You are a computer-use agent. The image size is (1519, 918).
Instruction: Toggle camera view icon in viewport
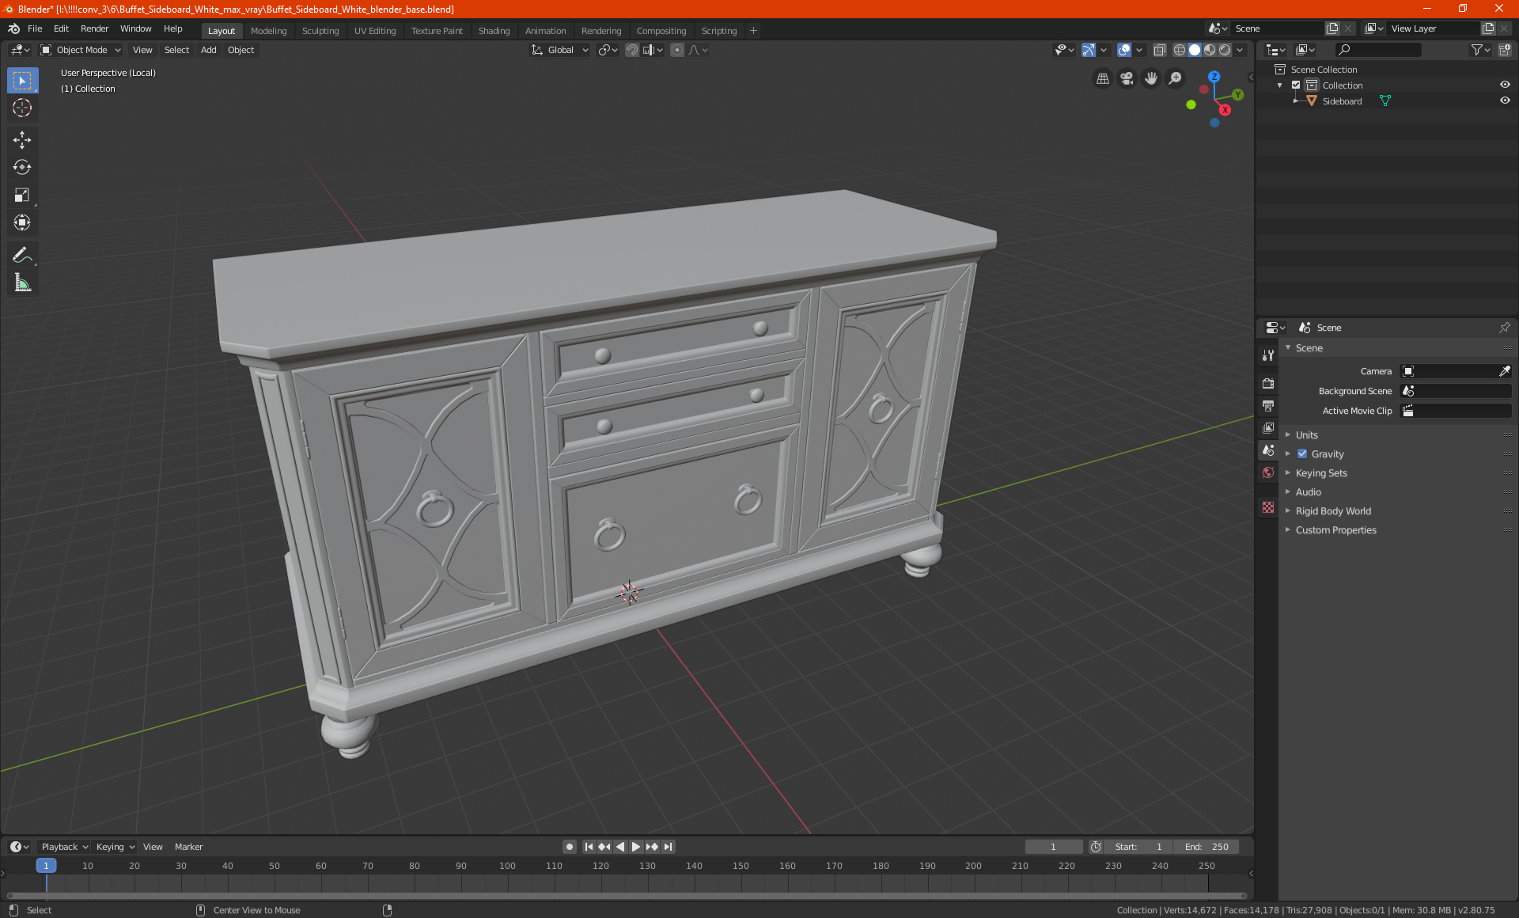click(x=1127, y=78)
